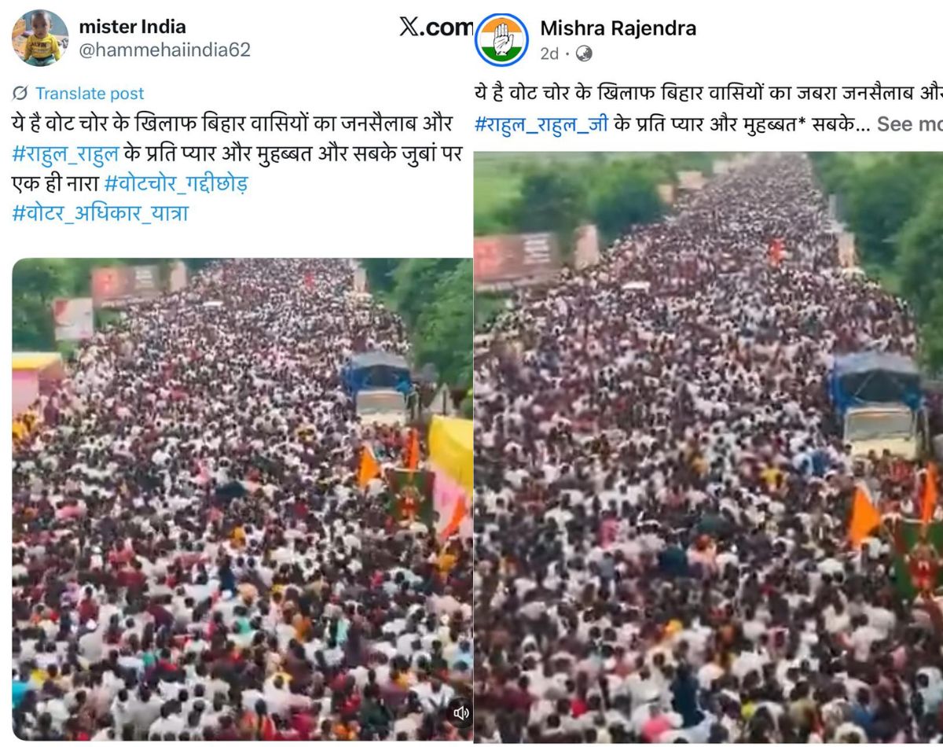Open hashtag #राहुल_राहुल in the tweet
The image size is (943, 747).
pos(68,154)
